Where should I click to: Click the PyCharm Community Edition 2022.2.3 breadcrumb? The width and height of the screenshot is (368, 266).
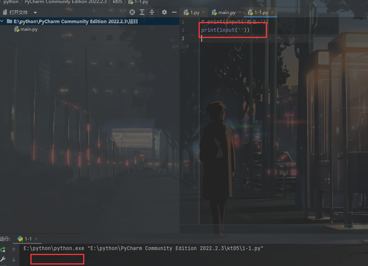coord(65,2)
